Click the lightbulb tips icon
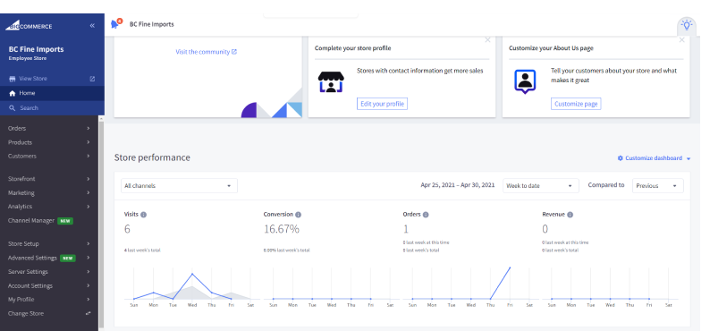This screenshot has height=331, width=710. click(x=687, y=25)
